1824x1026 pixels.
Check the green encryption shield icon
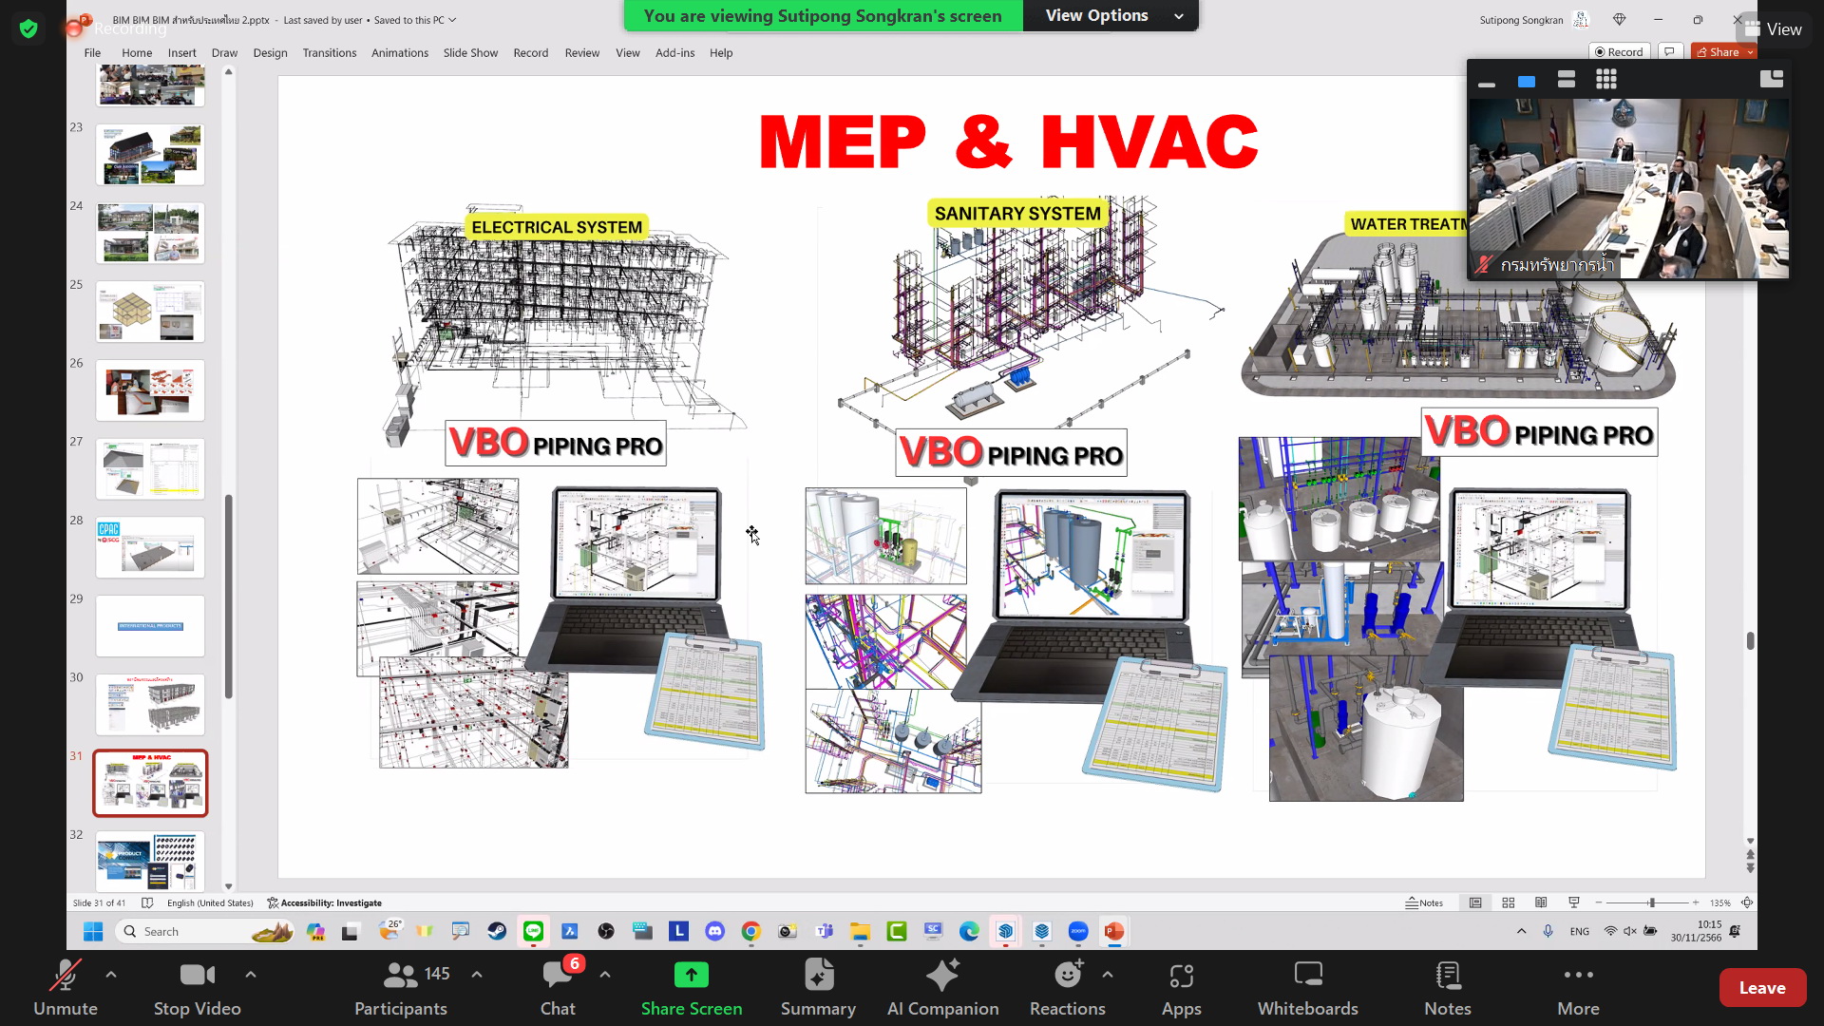coord(28,29)
